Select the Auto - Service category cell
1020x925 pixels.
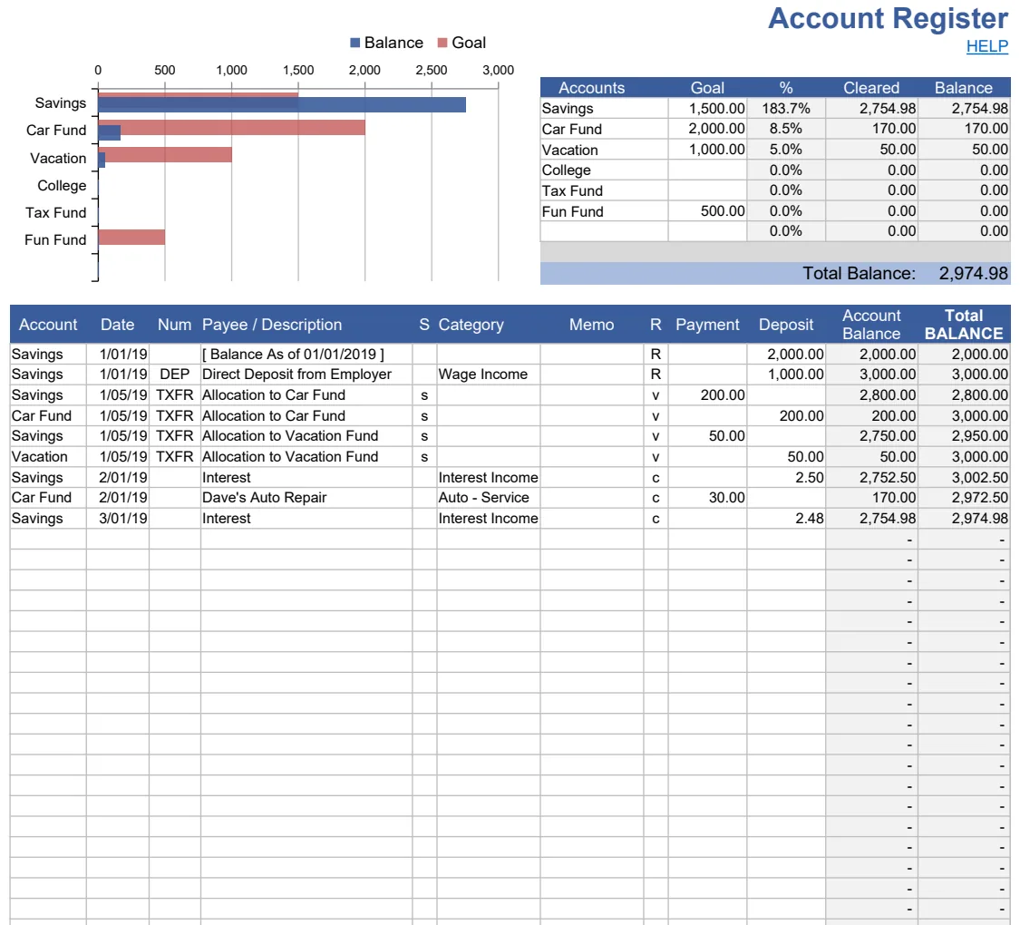point(489,498)
